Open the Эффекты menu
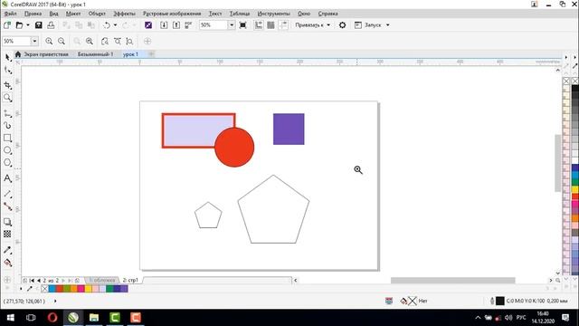The height and width of the screenshot is (326, 579). (124, 14)
